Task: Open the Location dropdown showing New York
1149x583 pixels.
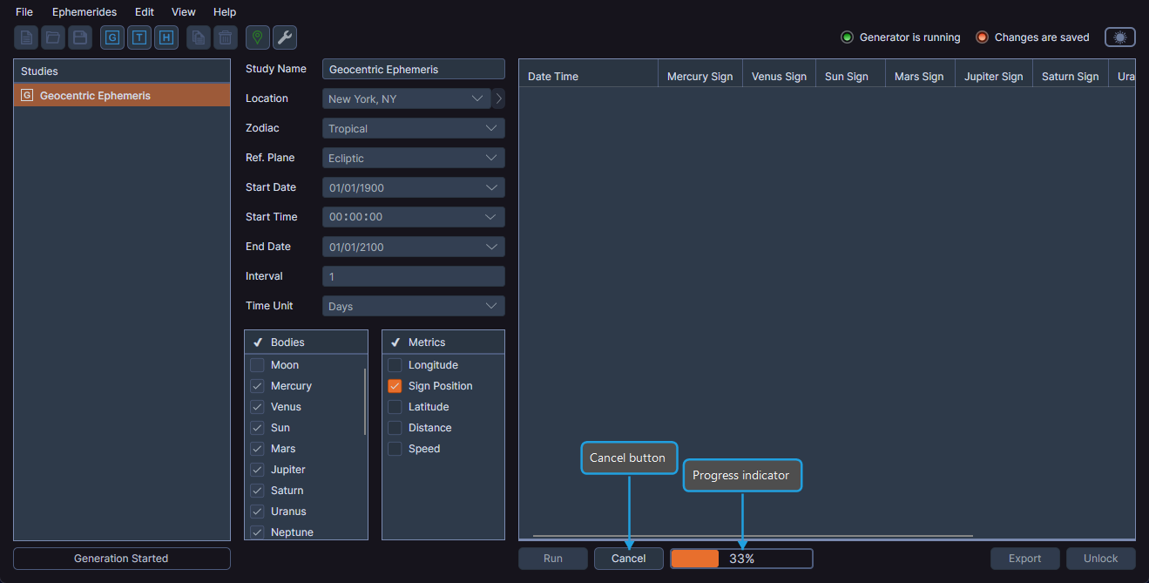Action: (x=406, y=98)
